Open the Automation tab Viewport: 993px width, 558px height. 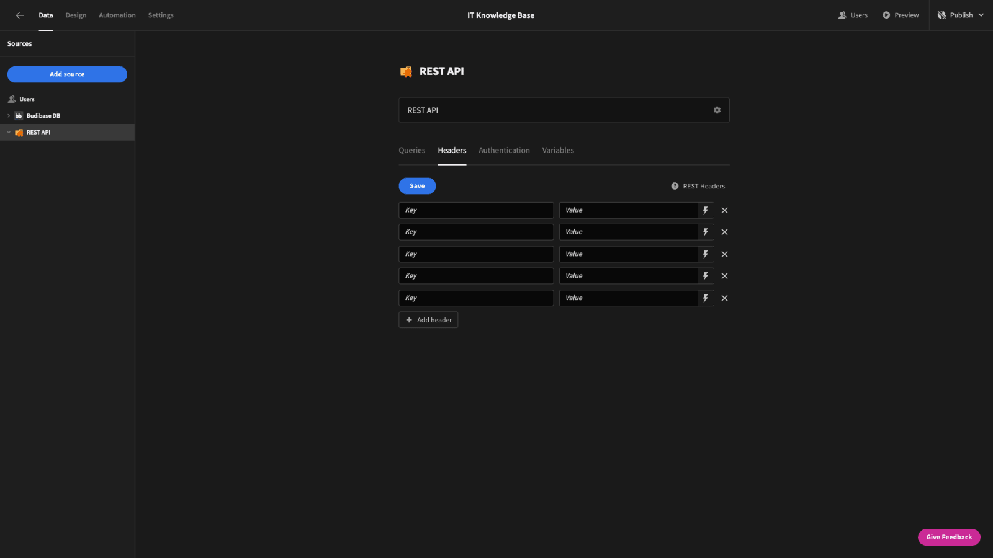(x=117, y=15)
